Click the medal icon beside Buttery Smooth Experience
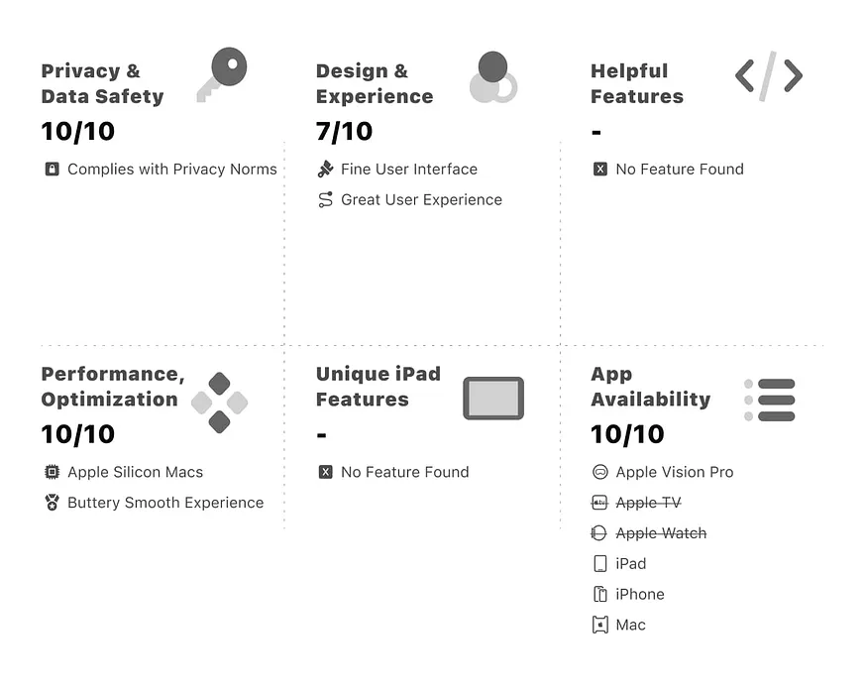 52,503
